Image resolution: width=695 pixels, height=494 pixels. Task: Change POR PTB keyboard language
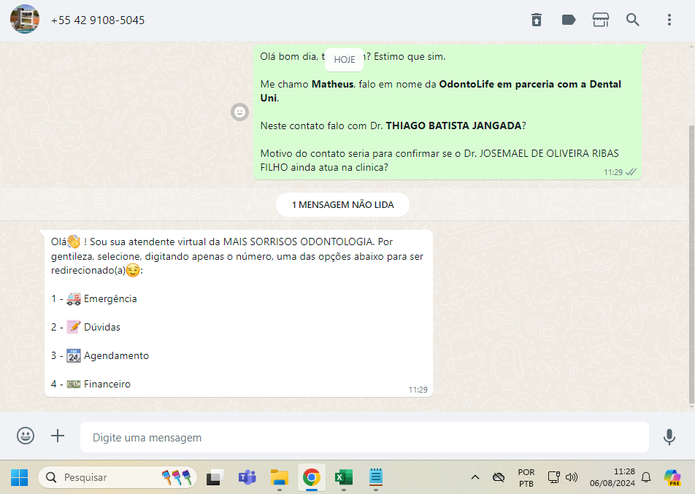click(526, 478)
